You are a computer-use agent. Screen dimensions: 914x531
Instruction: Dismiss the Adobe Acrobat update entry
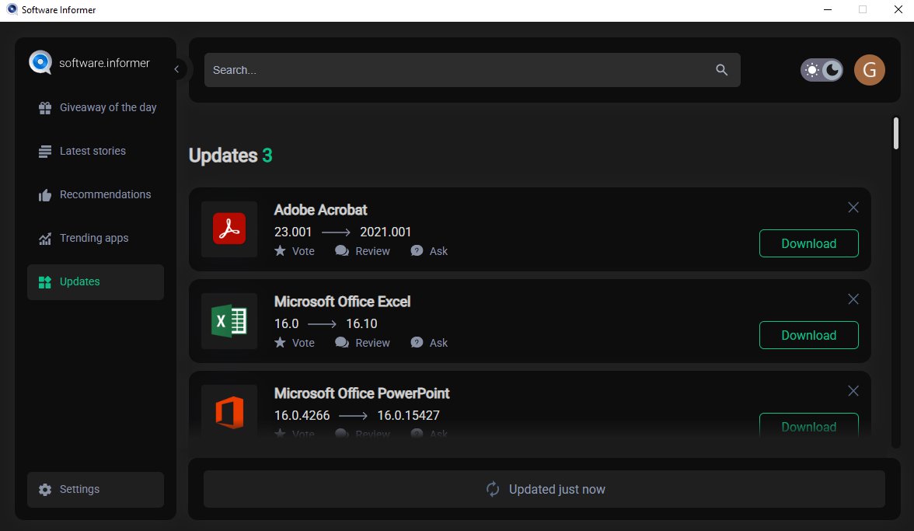pyautogui.click(x=853, y=208)
